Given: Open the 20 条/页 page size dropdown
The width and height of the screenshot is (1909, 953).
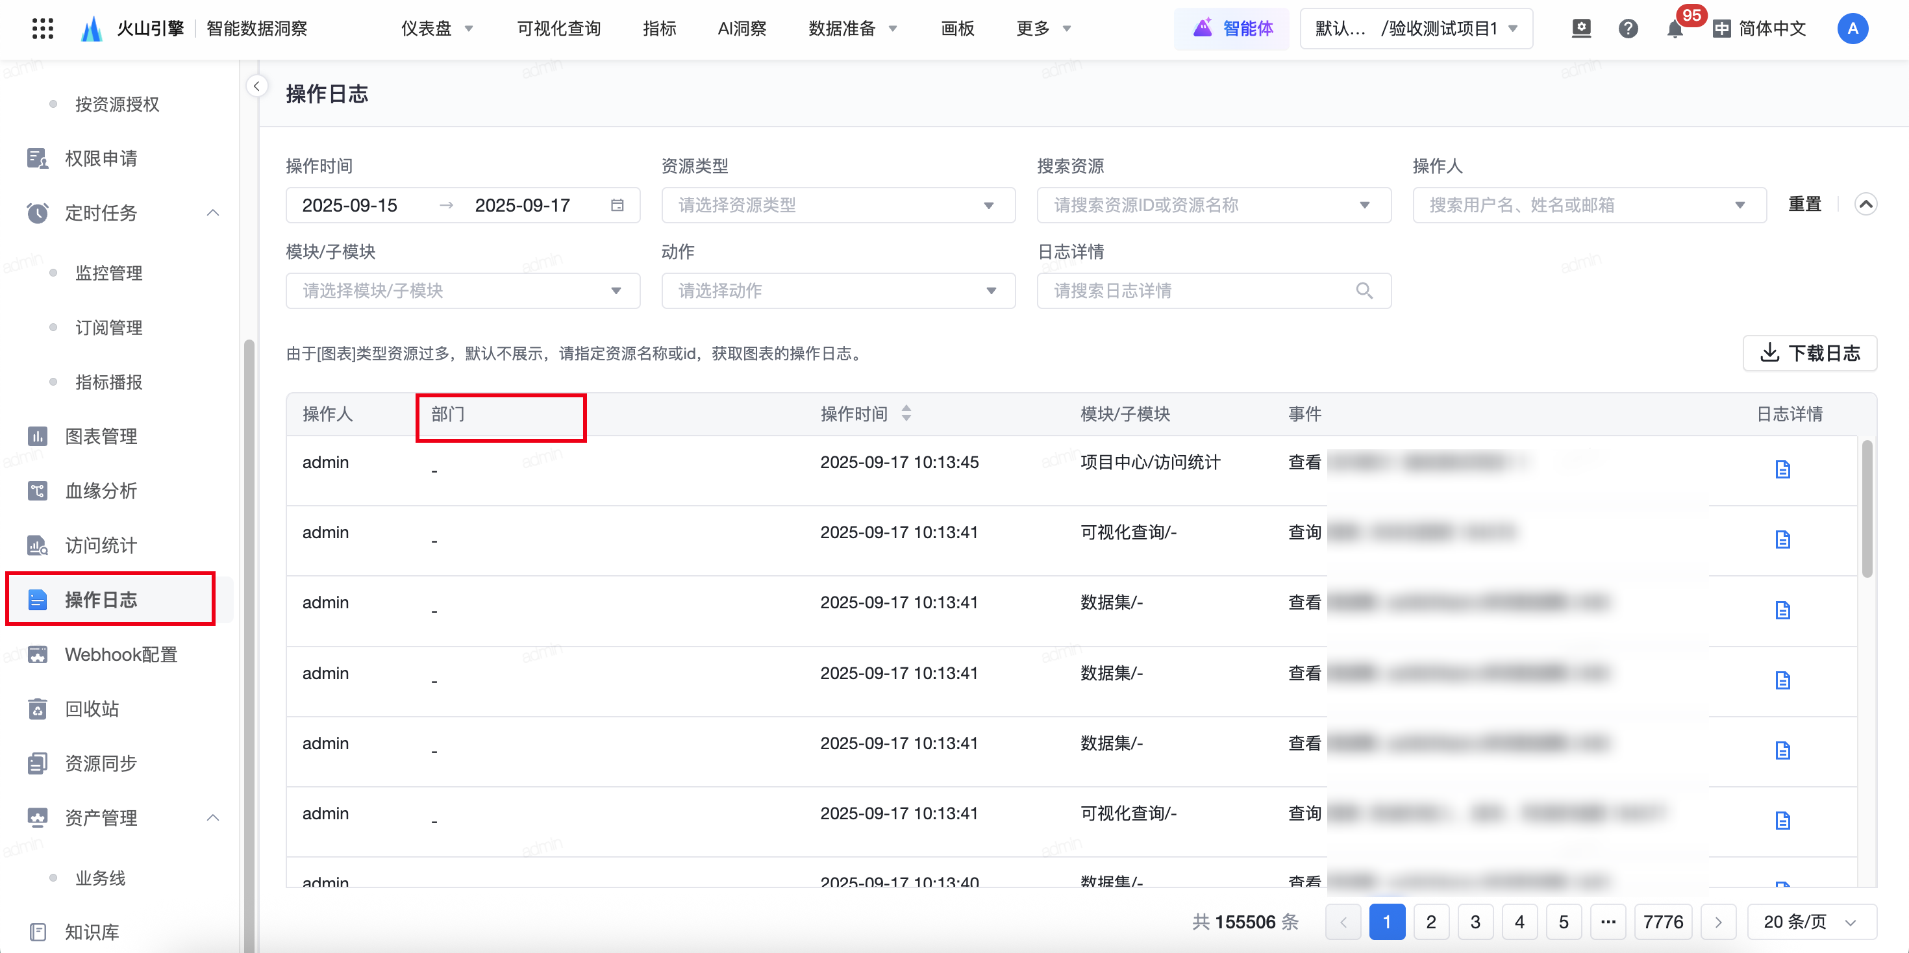Looking at the screenshot, I should click(1810, 922).
